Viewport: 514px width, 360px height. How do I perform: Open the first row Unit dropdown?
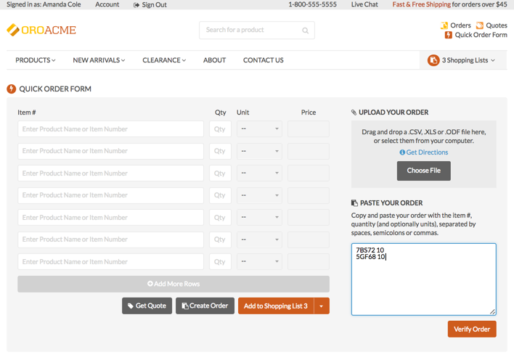(259, 129)
